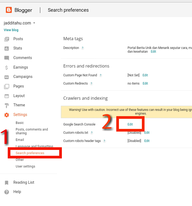The width and height of the screenshot is (192, 206).
Task: Click the Theme paint roller icon
Action: coord(7,106)
